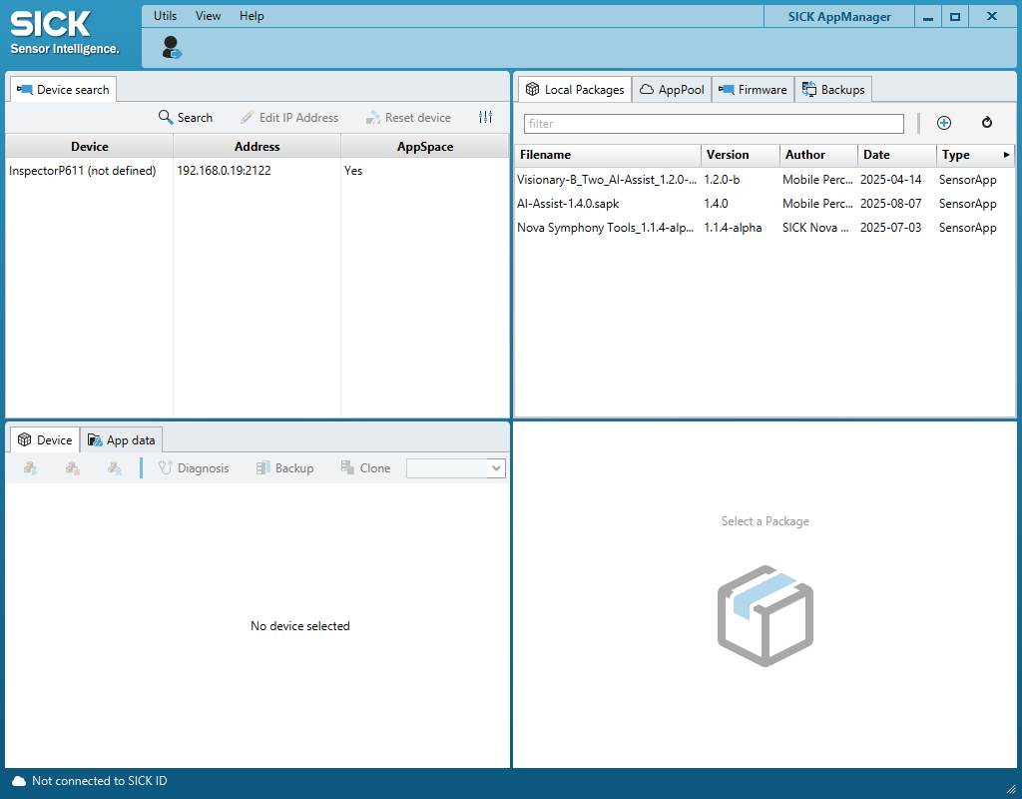The width and height of the screenshot is (1022, 799).
Task: Select the InspectorP611 device row
Action: coord(83,171)
